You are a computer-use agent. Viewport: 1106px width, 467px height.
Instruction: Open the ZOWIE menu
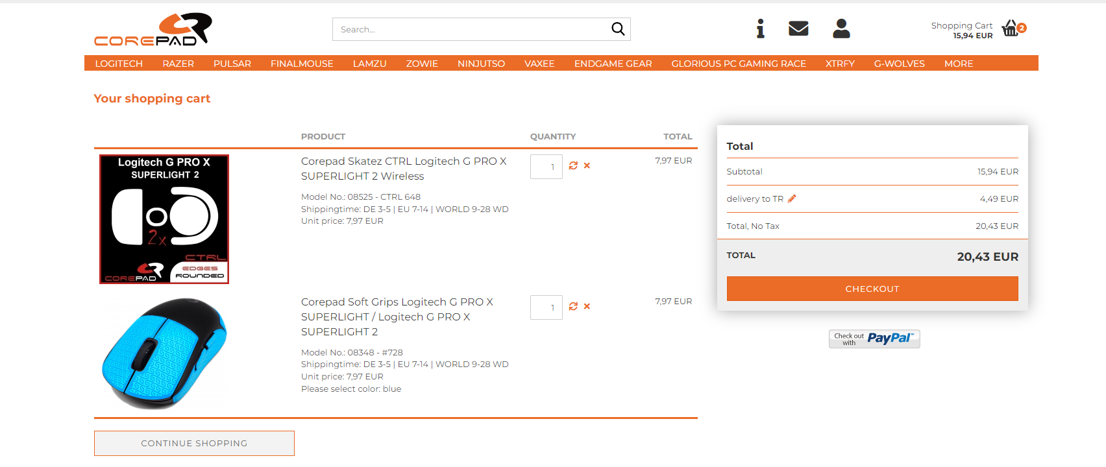click(x=422, y=64)
